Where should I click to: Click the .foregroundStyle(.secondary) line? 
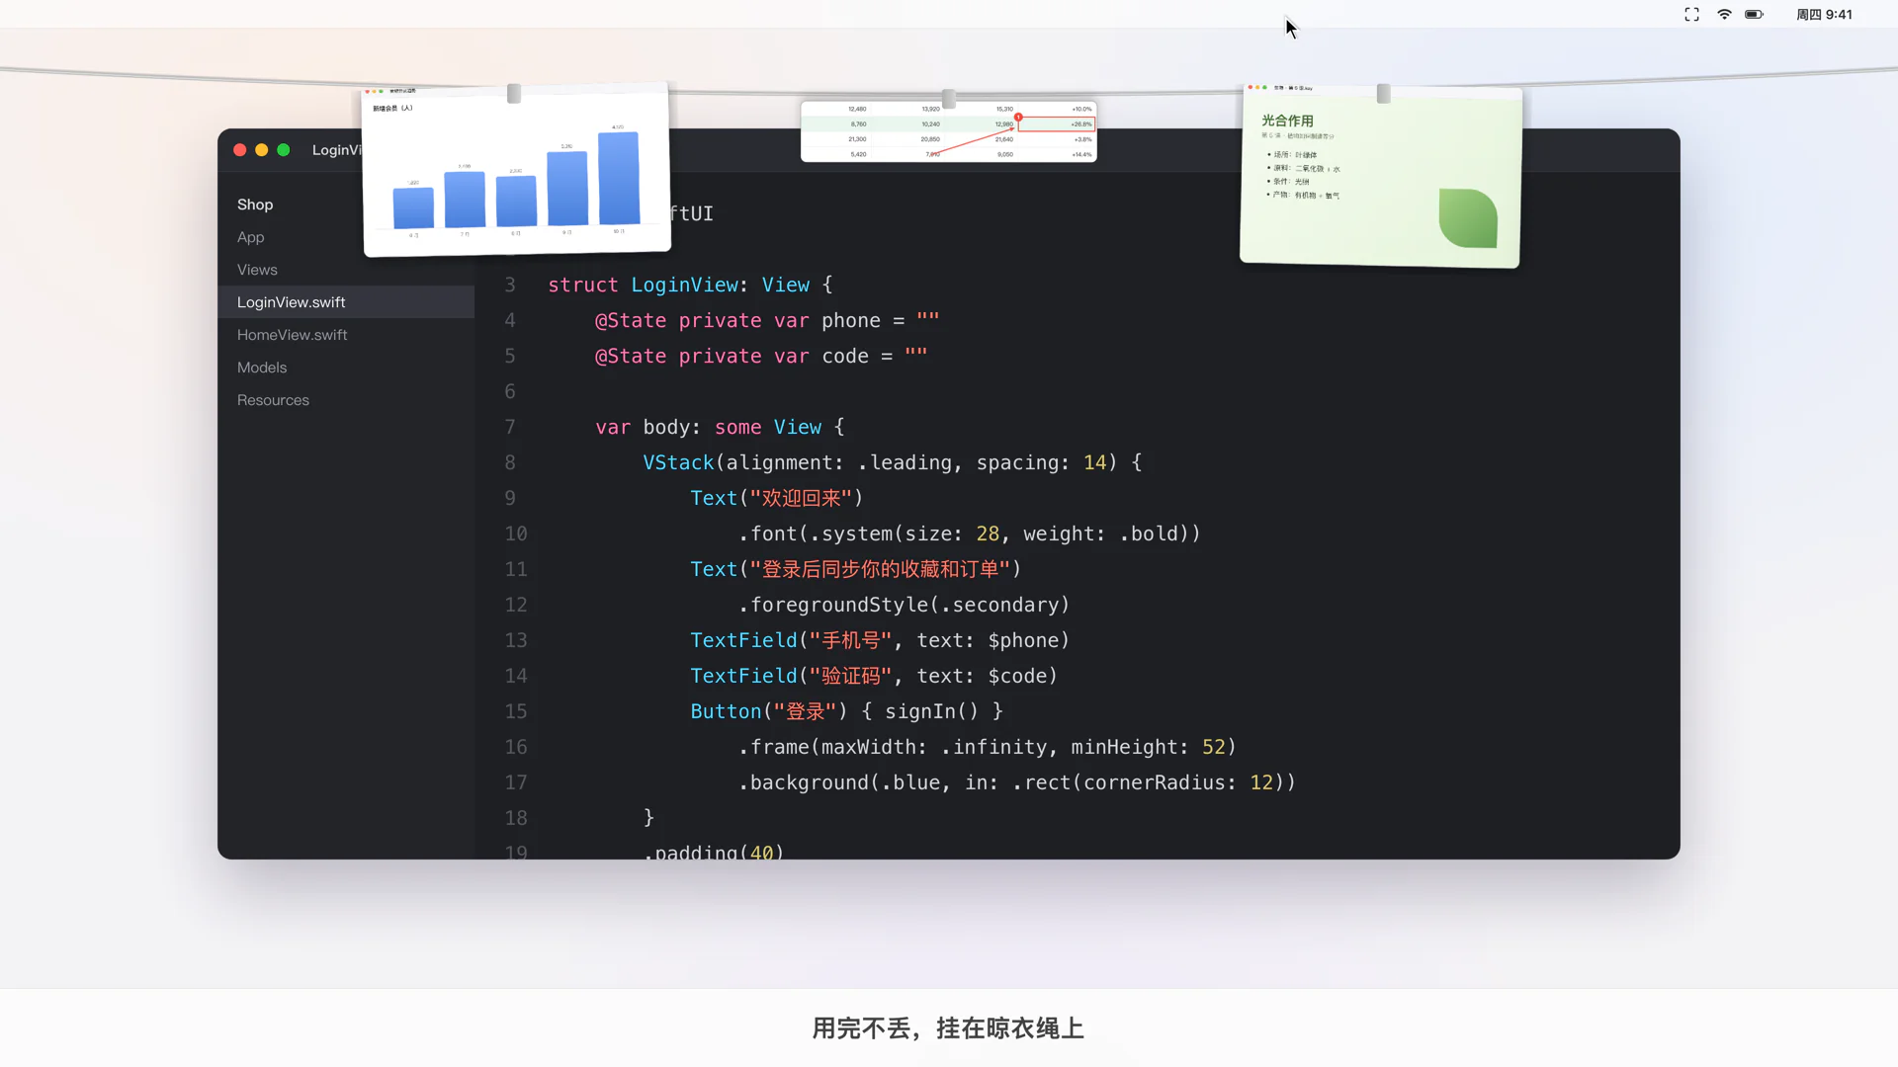point(904,605)
